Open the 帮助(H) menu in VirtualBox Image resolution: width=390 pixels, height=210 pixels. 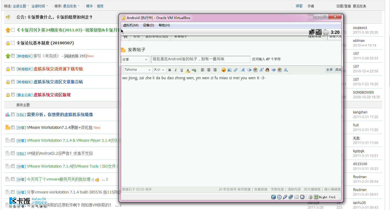pyautogui.click(x=164, y=25)
